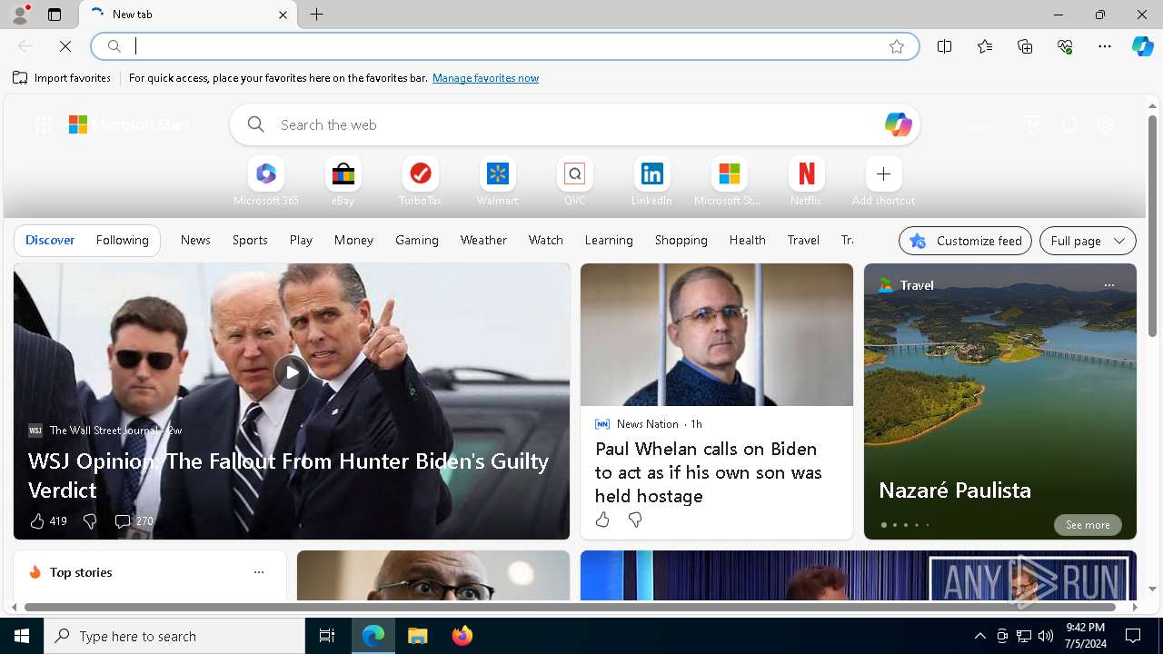Open the tab actions menu
1163x654 pixels.
55,15
